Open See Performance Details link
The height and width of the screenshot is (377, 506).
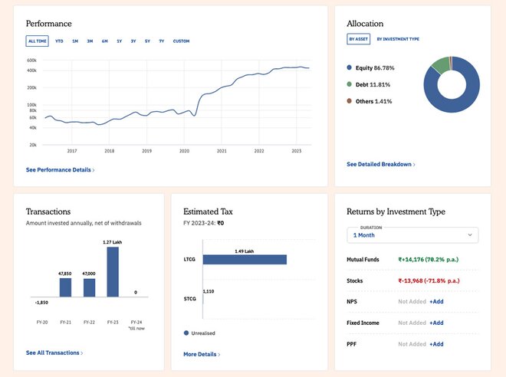pos(60,169)
